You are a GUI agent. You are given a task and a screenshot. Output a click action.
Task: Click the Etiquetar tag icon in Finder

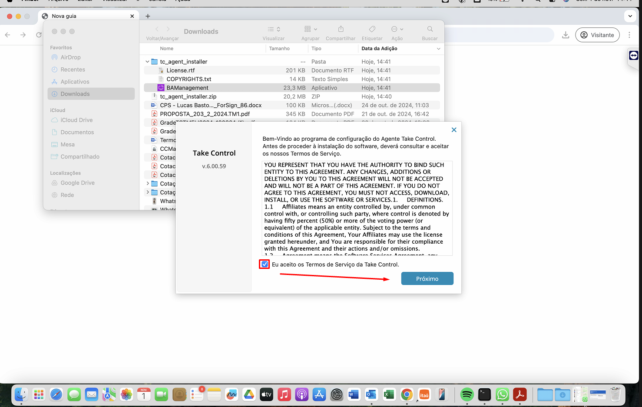(372, 29)
